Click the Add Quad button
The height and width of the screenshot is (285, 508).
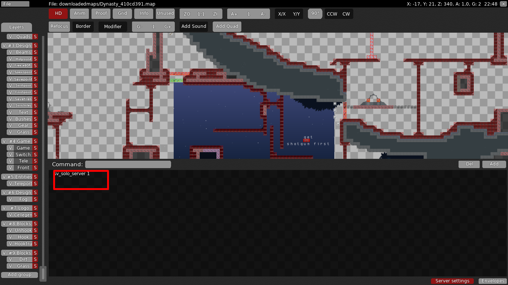[227, 27]
